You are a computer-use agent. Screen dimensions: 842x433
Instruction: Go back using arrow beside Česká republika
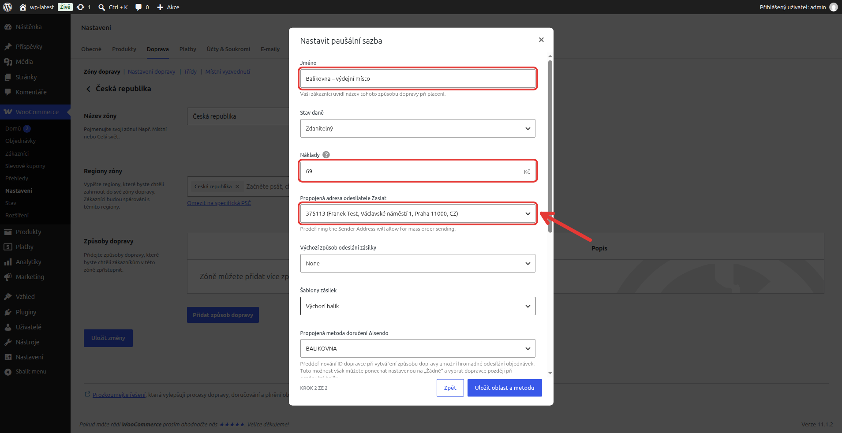[88, 89]
